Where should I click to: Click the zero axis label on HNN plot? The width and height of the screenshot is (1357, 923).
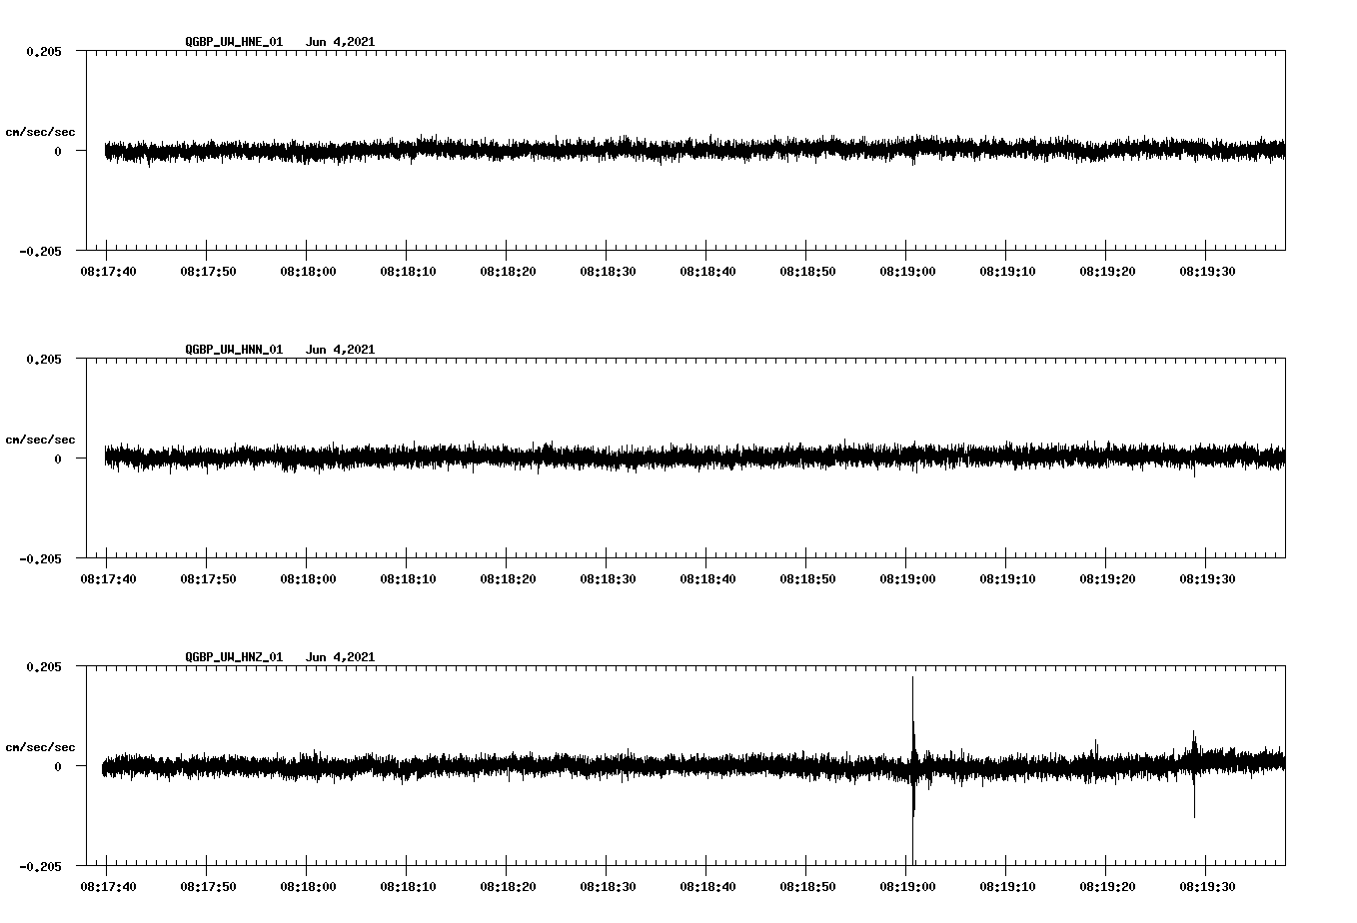click(x=58, y=460)
